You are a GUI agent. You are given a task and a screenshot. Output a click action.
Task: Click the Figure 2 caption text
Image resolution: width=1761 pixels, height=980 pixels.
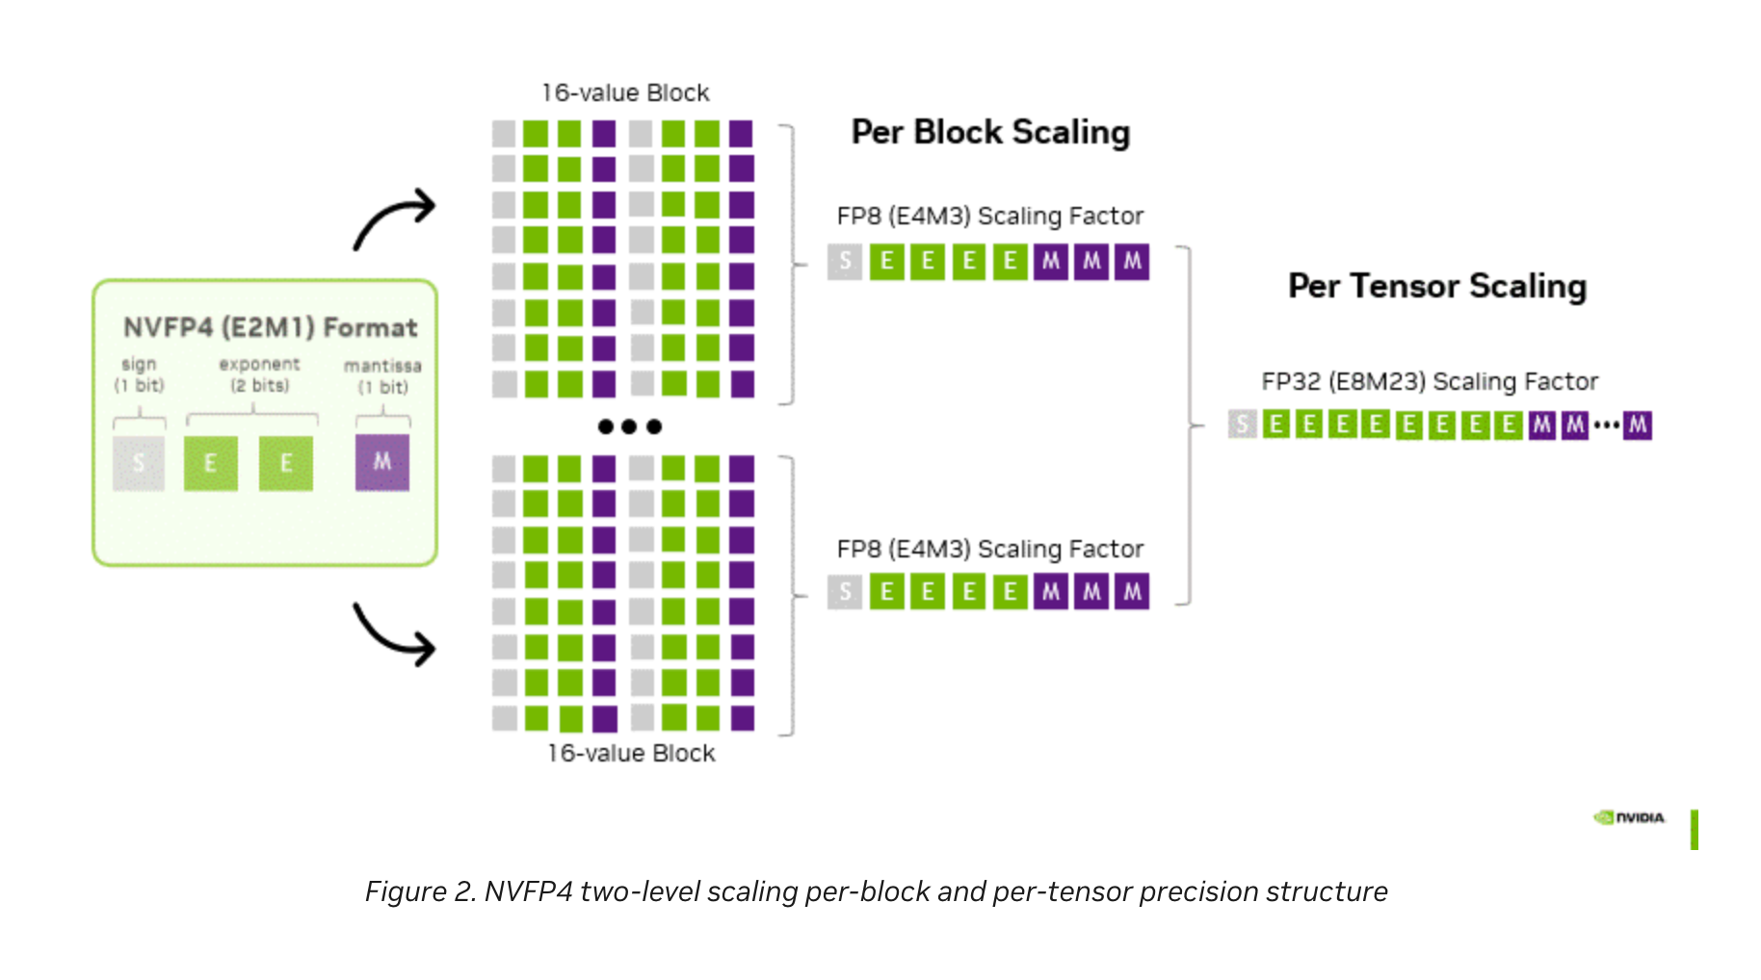876,891
